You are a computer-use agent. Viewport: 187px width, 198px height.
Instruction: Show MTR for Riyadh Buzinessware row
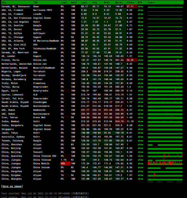pos(140,106)
